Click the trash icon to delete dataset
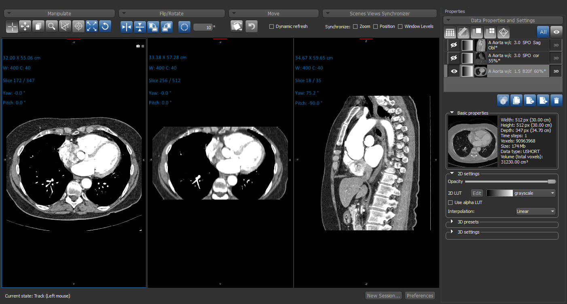Image resolution: width=567 pixels, height=304 pixels. [556, 100]
